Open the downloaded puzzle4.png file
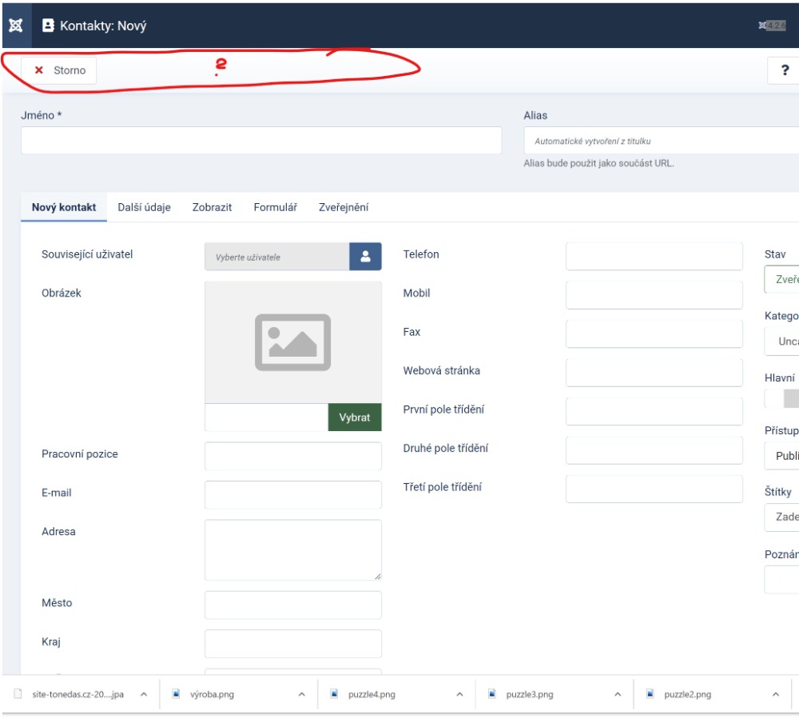This screenshot has height=719, width=799. click(x=372, y=694)
